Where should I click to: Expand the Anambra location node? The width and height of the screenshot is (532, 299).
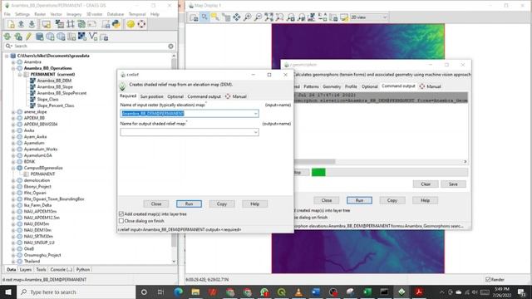tap(13, 62)
